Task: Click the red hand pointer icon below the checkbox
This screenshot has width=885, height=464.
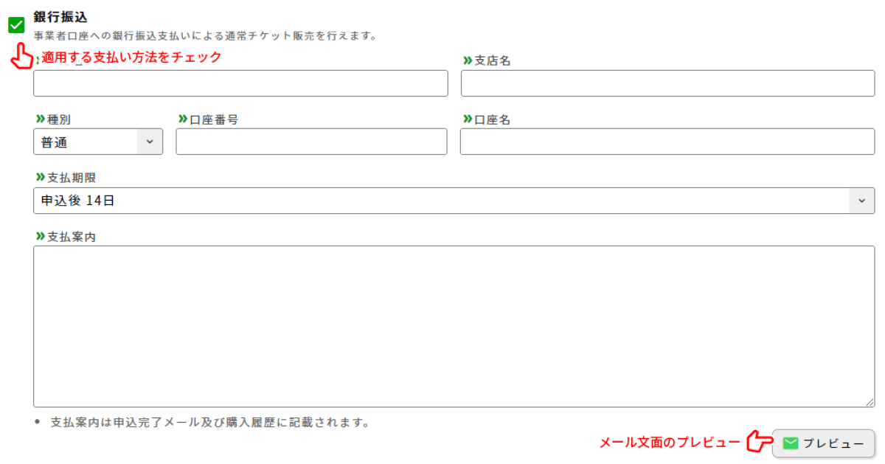Action: 21,57
